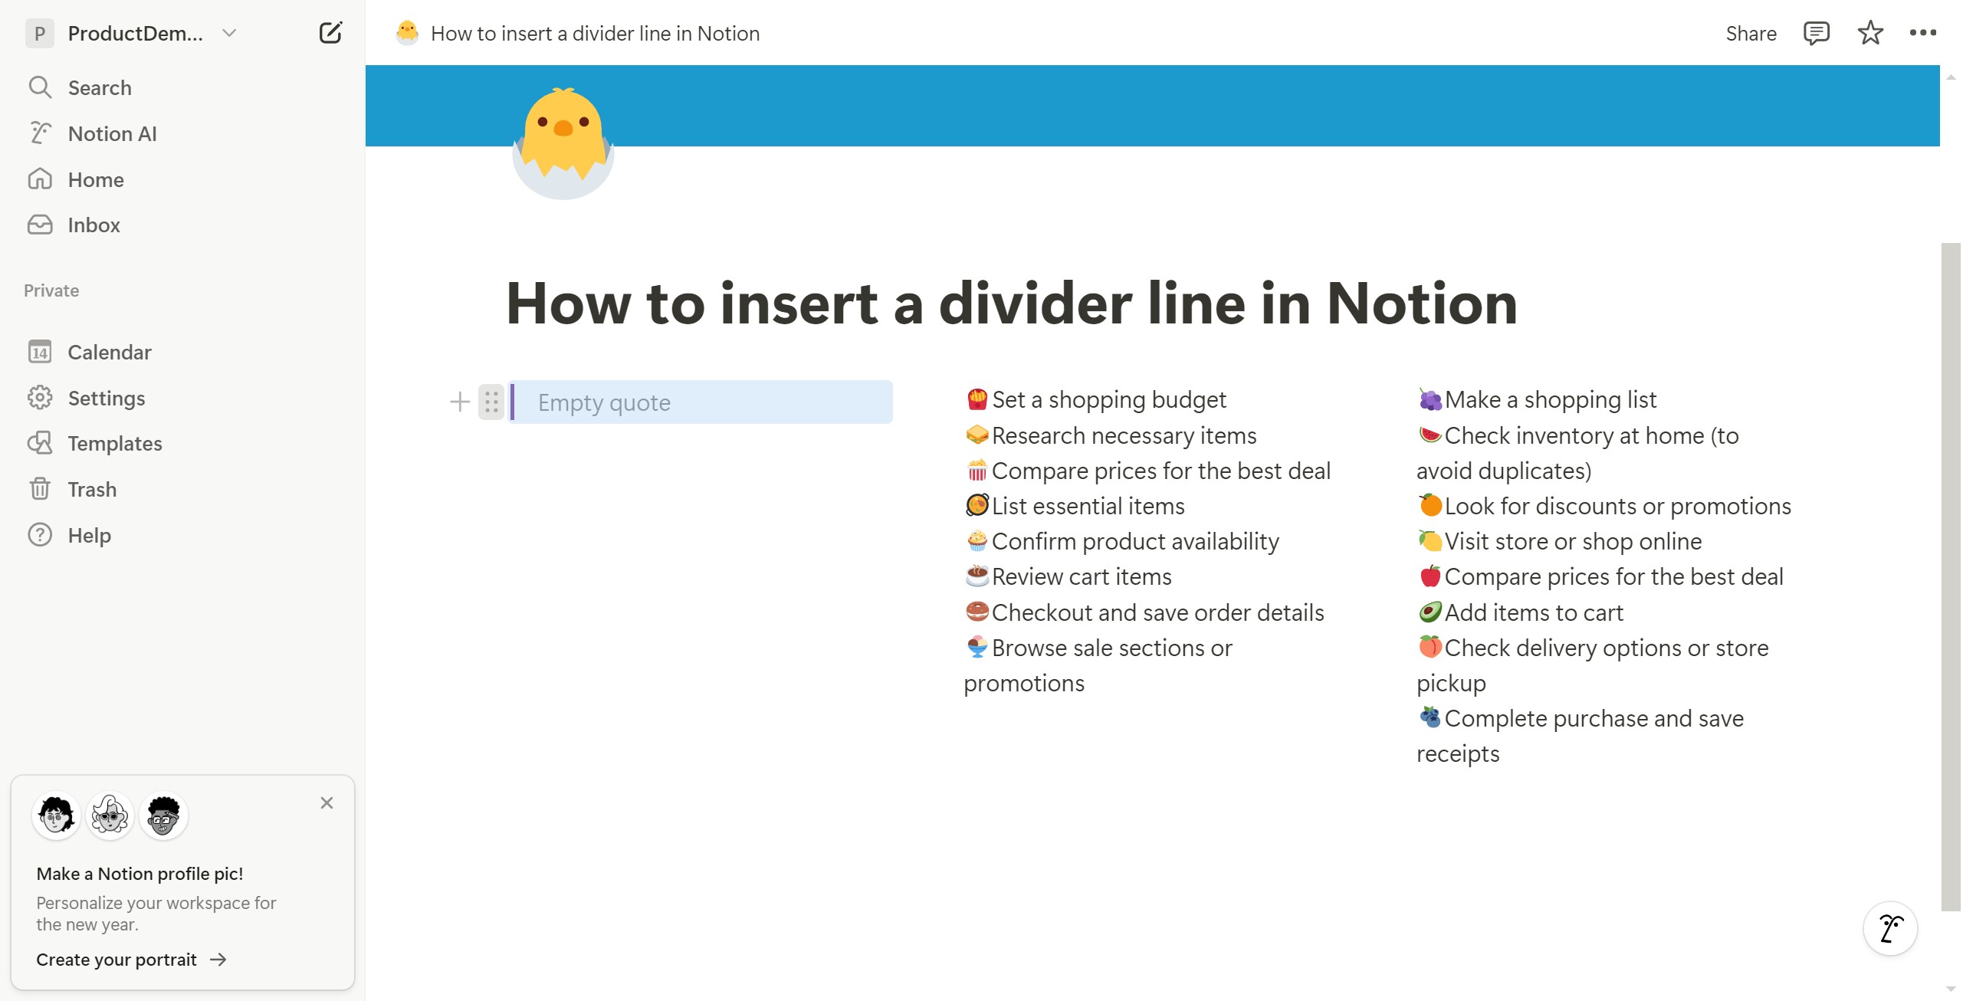This screenshot has height=1001, width=1963.
Task: Click the workspace P avatar icon
Action: 40,33
